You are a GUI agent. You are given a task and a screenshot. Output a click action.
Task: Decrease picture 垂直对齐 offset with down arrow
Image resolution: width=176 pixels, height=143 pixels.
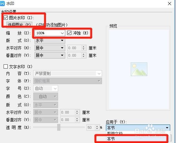coord(83,57)
